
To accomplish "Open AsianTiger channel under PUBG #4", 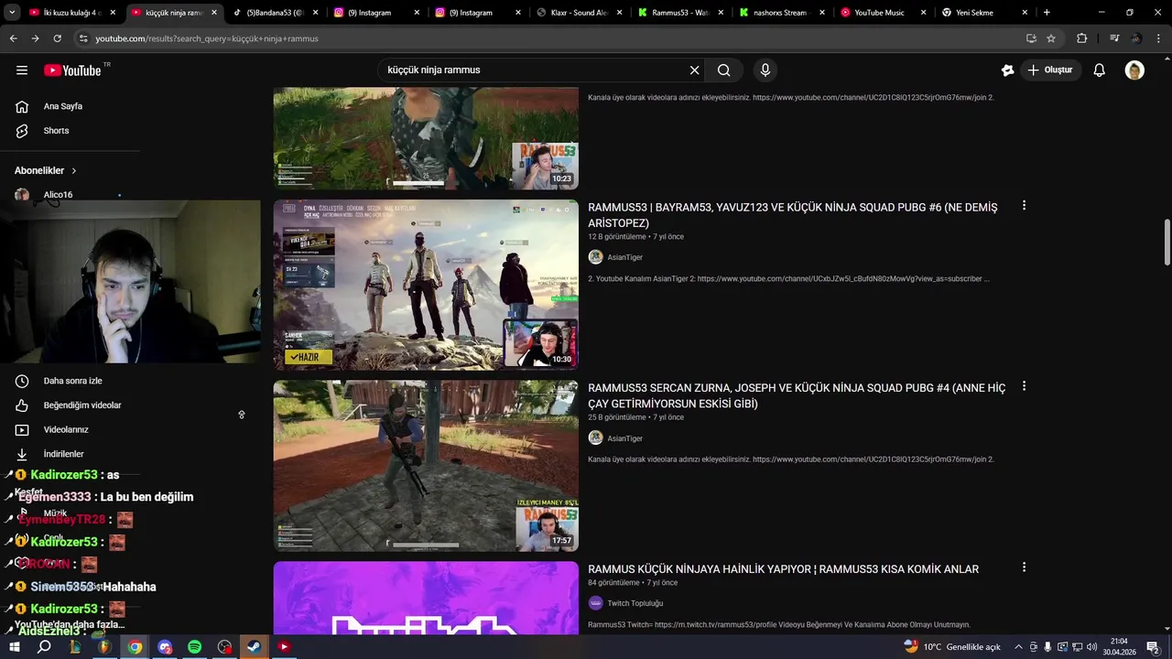I will [x=624, y=438].
